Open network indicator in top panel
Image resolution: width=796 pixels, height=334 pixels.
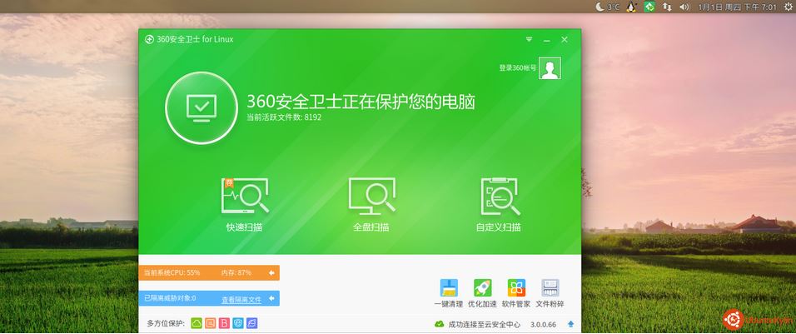pos(667,7)
